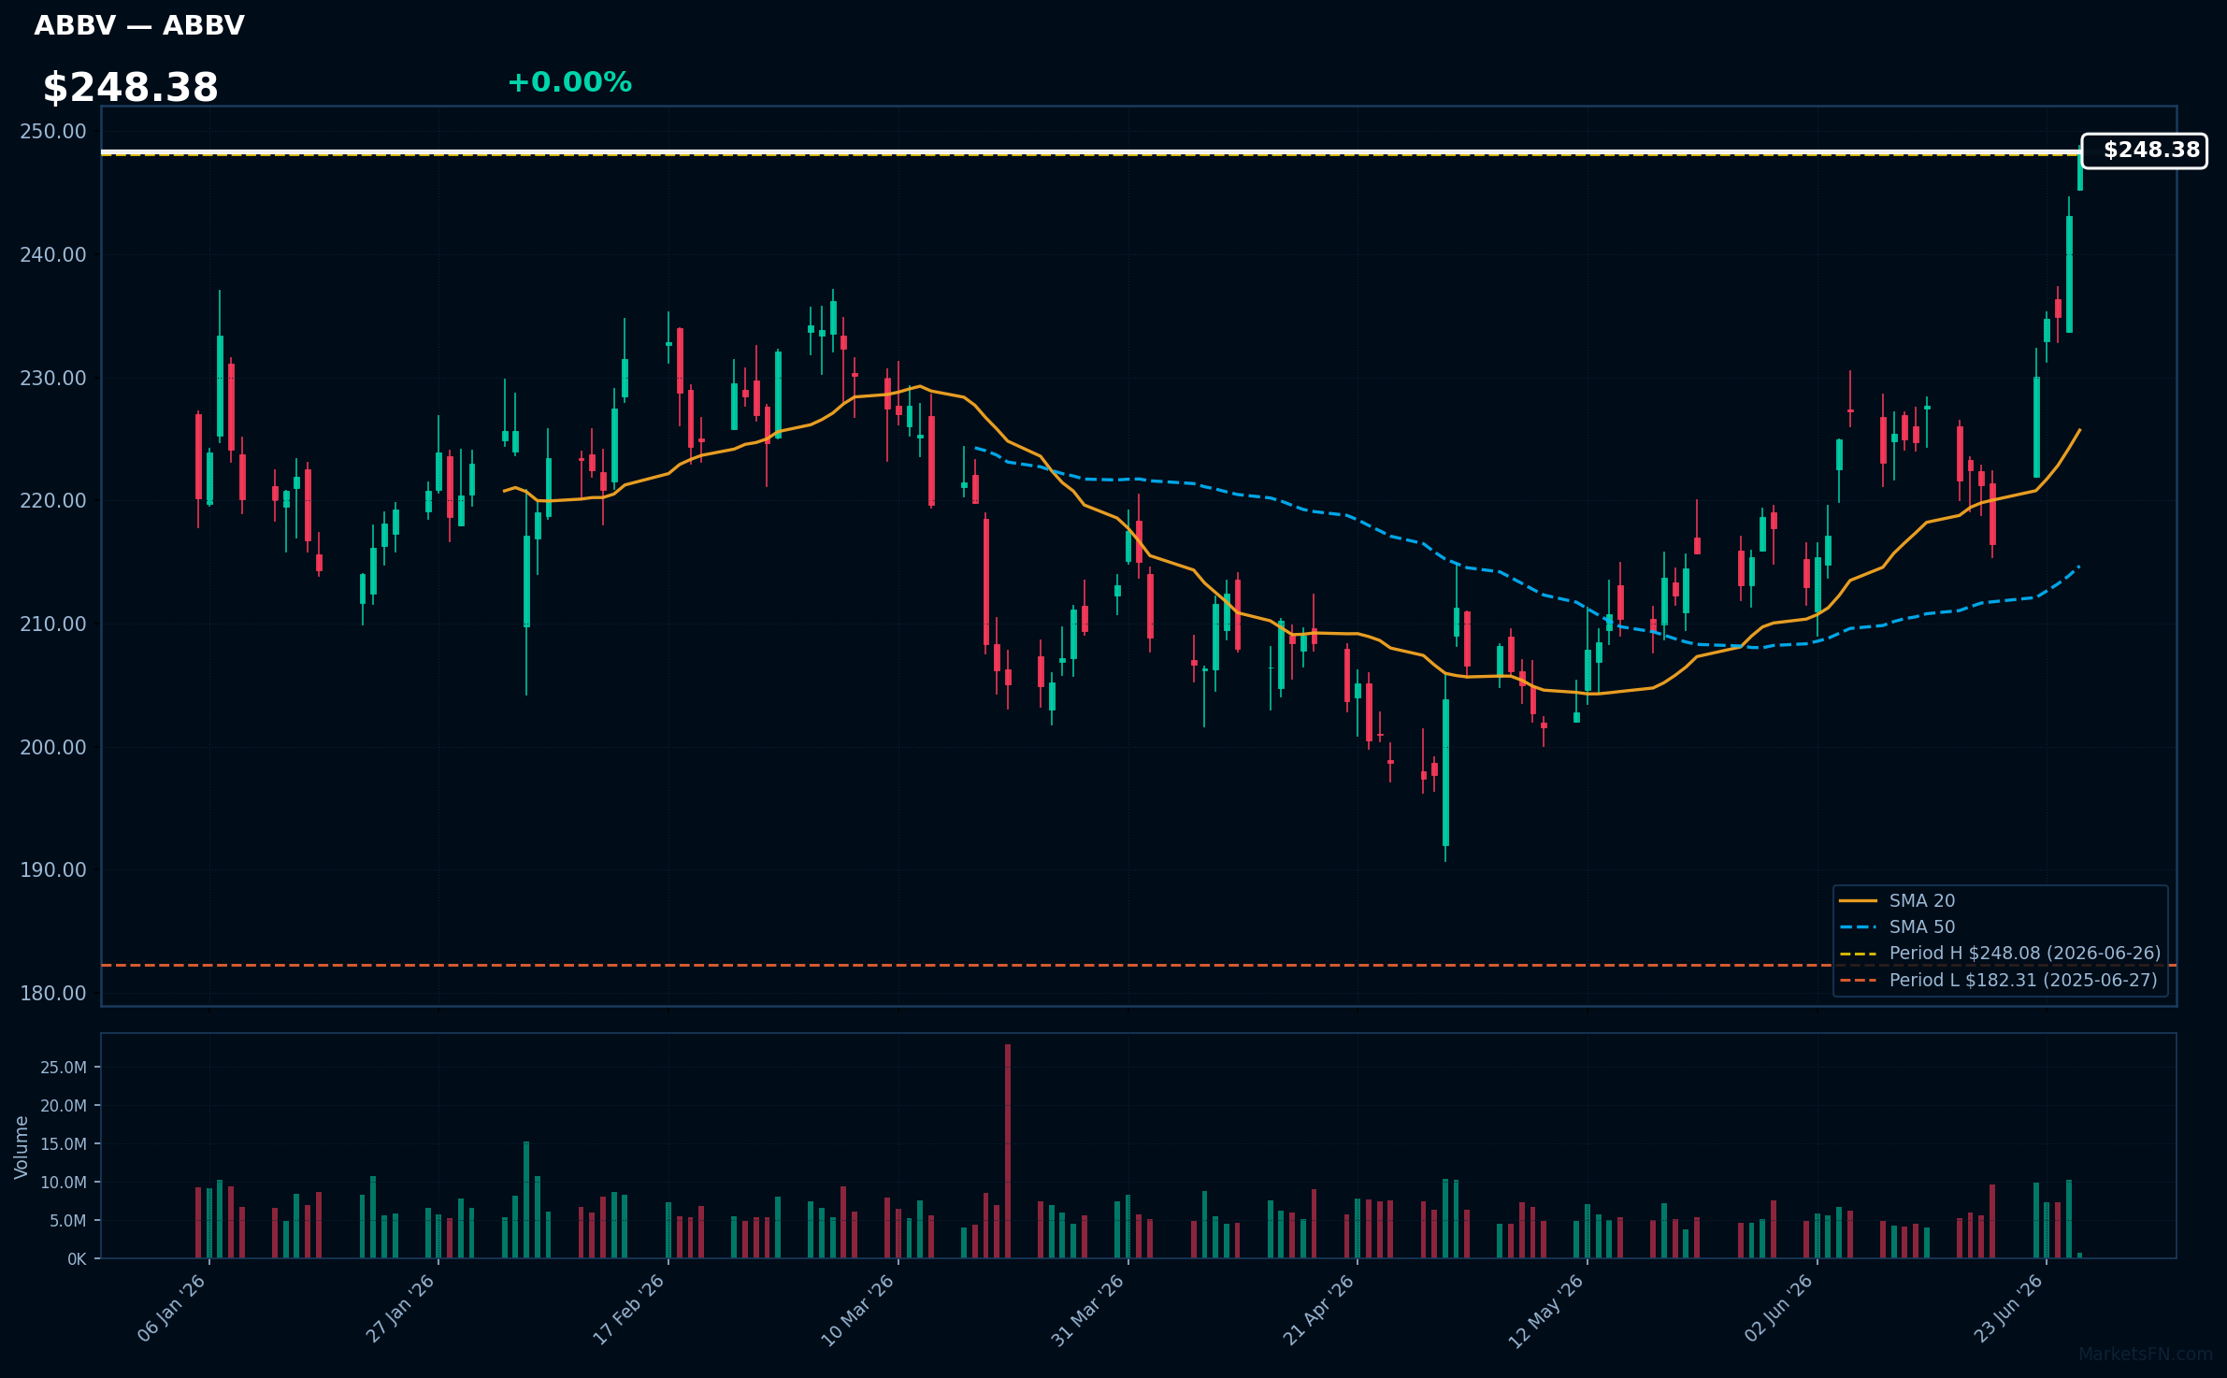This screenshot has height=1378, width=2227.
Task: Click the large $248.38 price heading
Action: (x=130, y=88)
